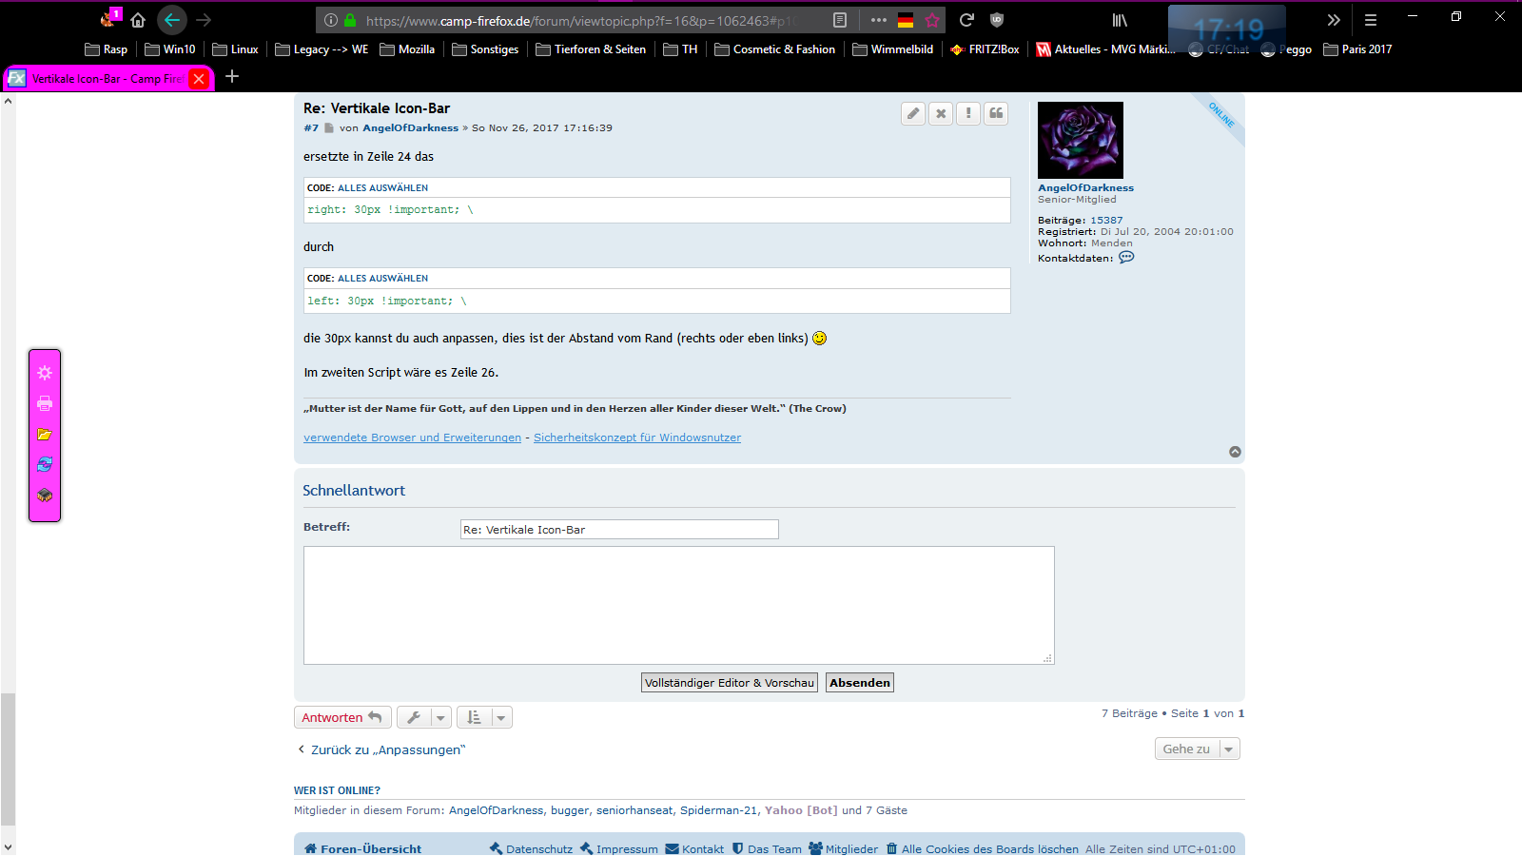1522x856 pixels.
Task: Click inside the quick reply message textarea
Action: [679, 605]
